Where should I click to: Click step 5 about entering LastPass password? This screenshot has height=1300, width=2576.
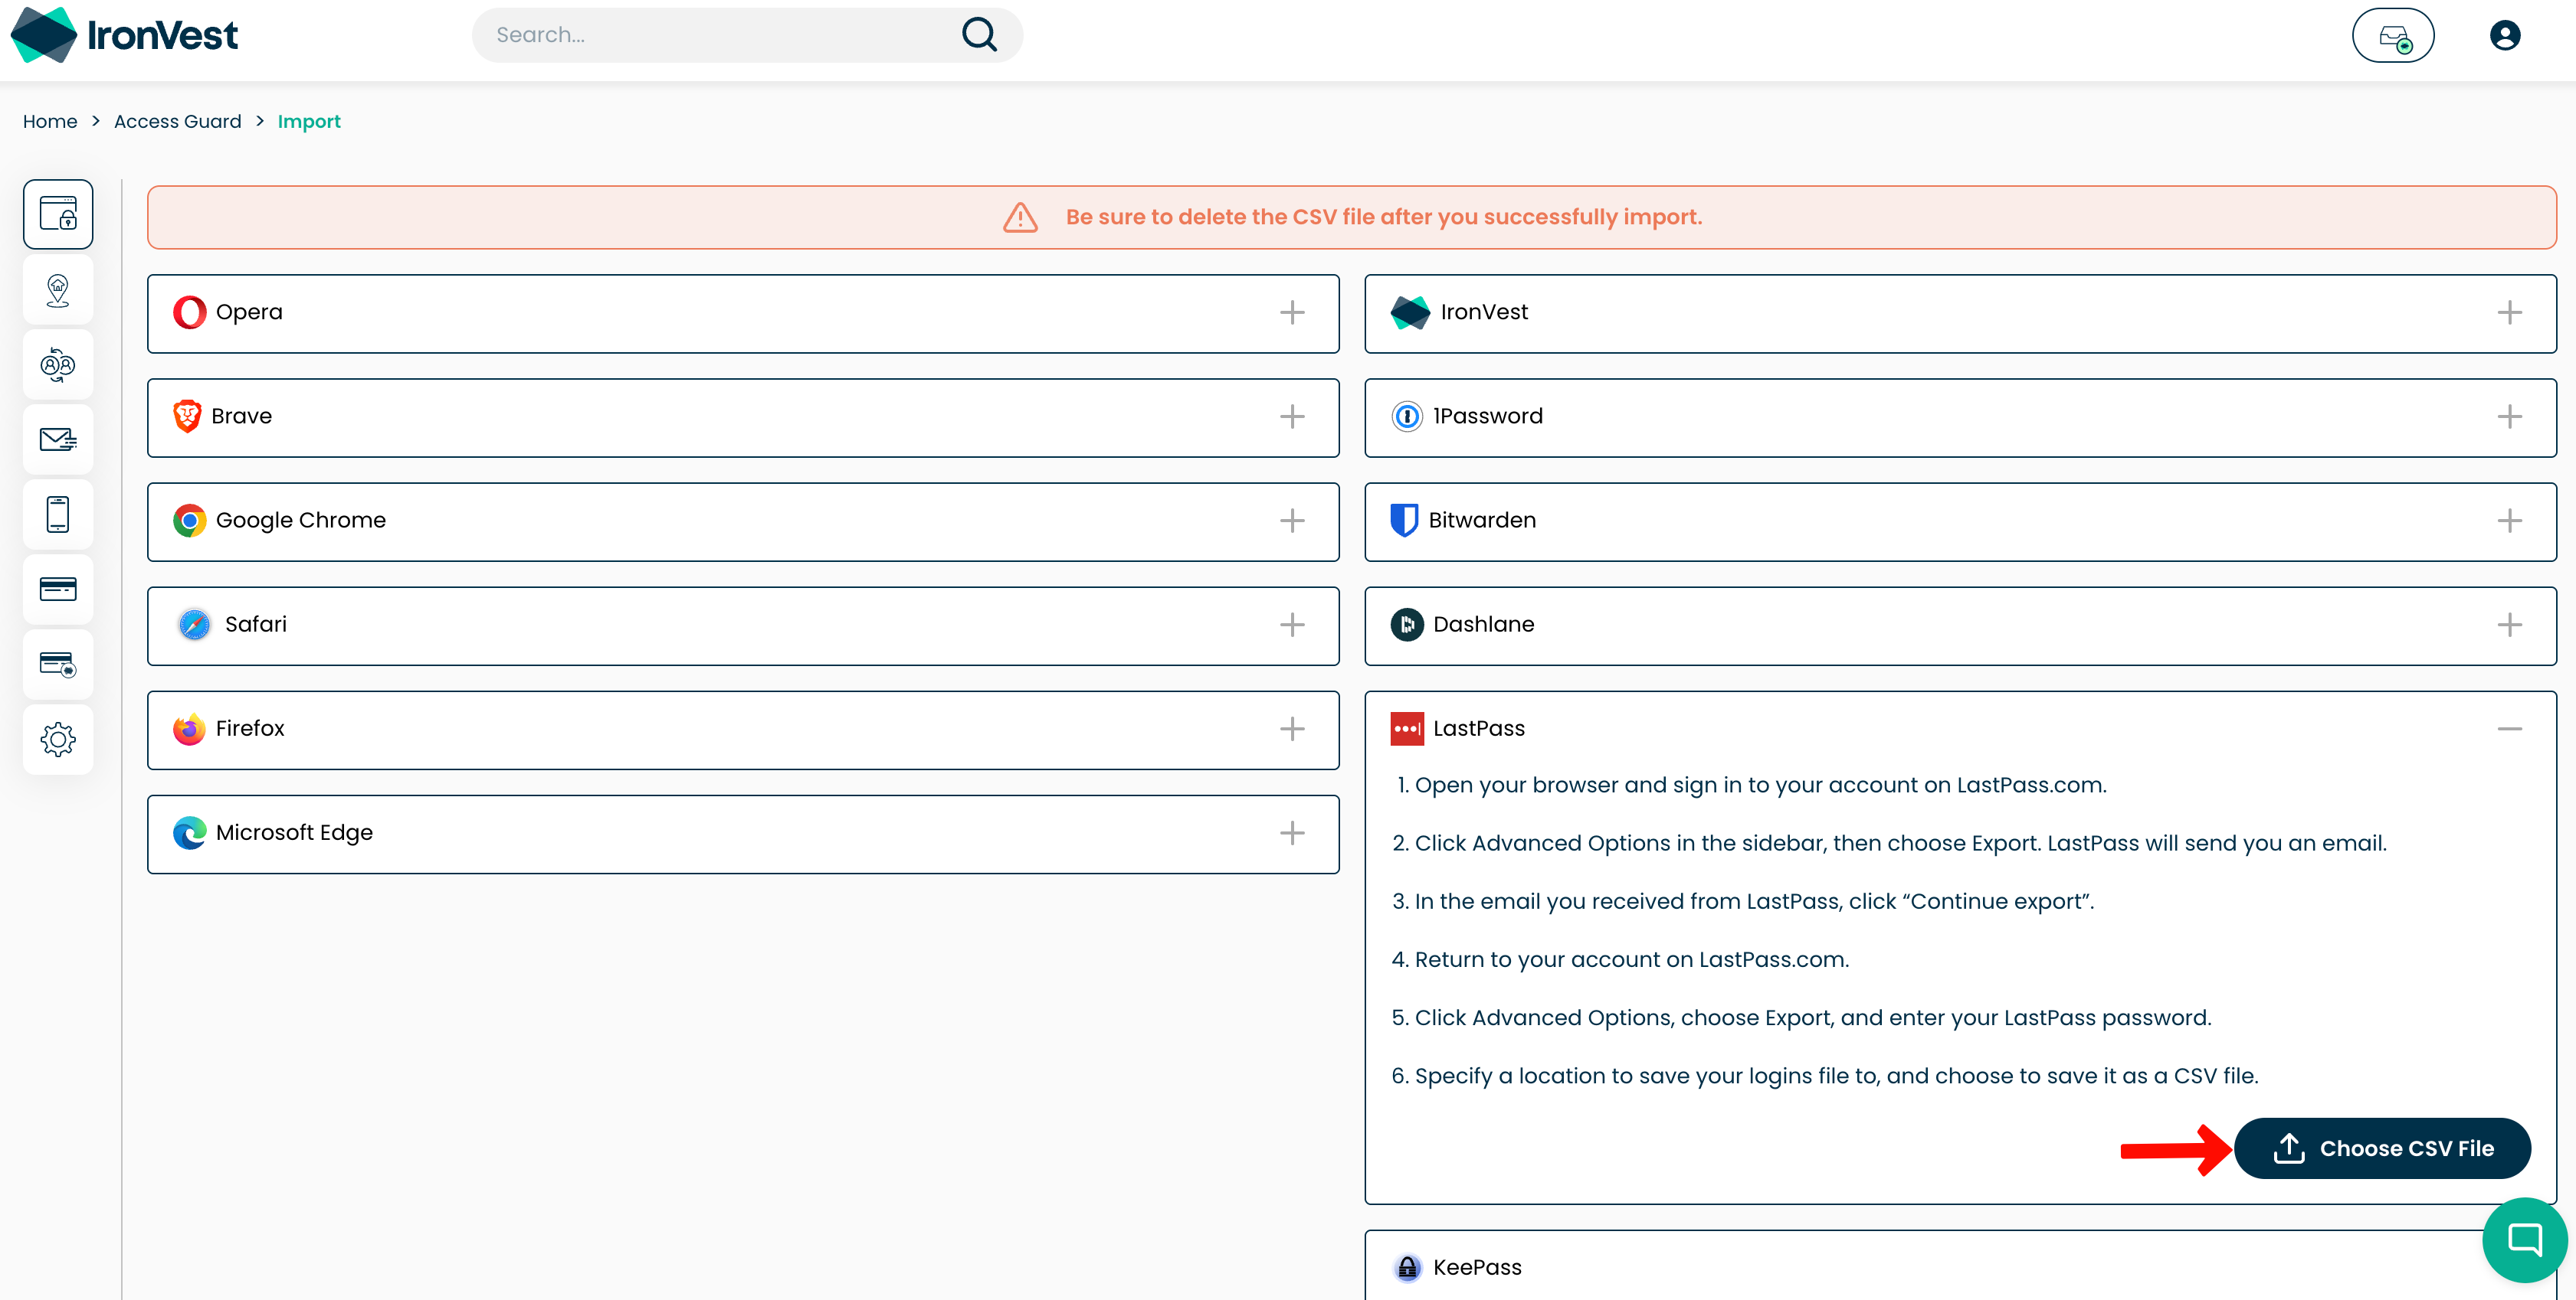click(1801, 1017)
